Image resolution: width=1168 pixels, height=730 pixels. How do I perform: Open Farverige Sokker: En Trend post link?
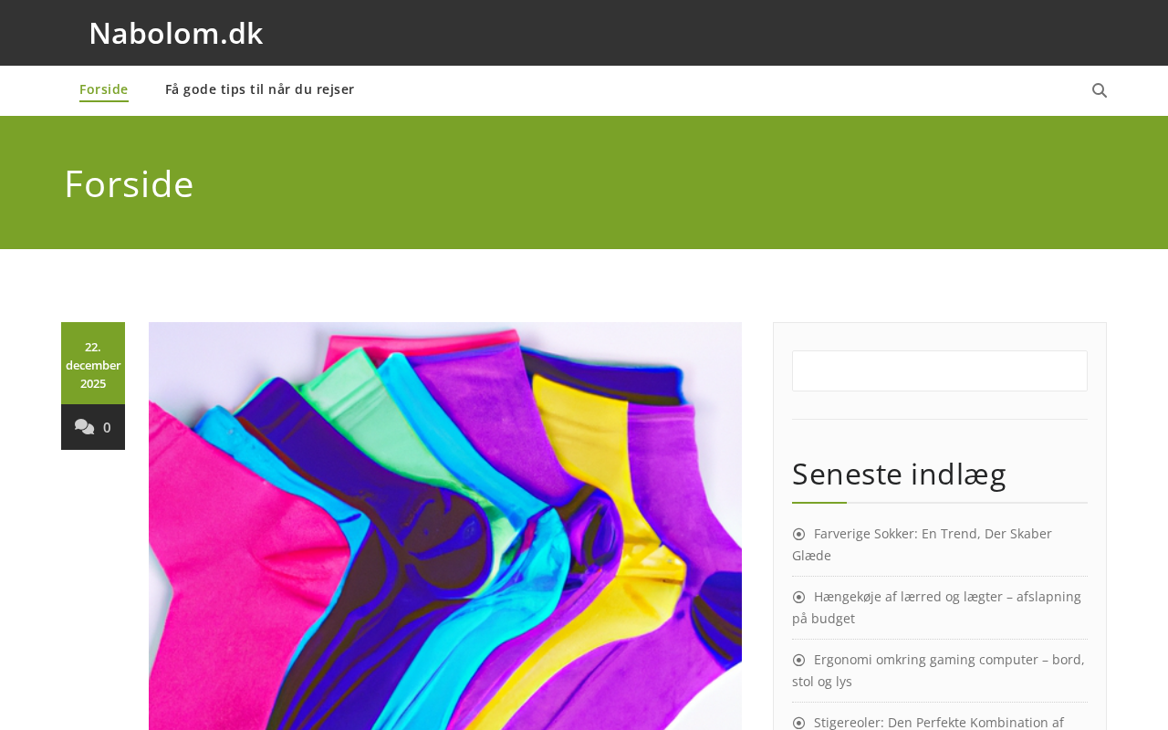click(x=922, y=545)
